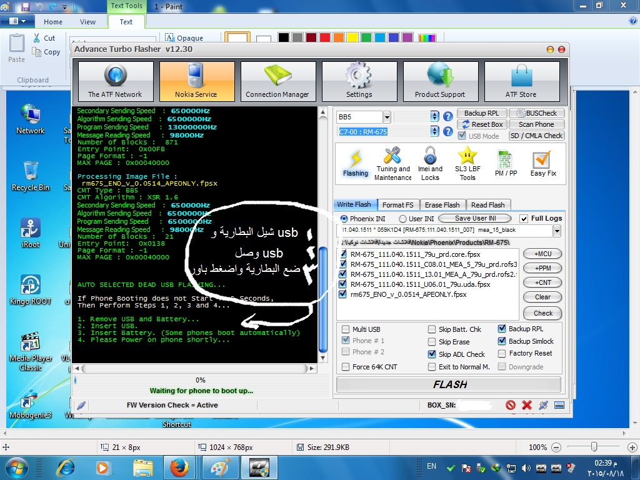The image size is (640, 480).
Task: Click the +MCU button
Action: coord(542,254)
